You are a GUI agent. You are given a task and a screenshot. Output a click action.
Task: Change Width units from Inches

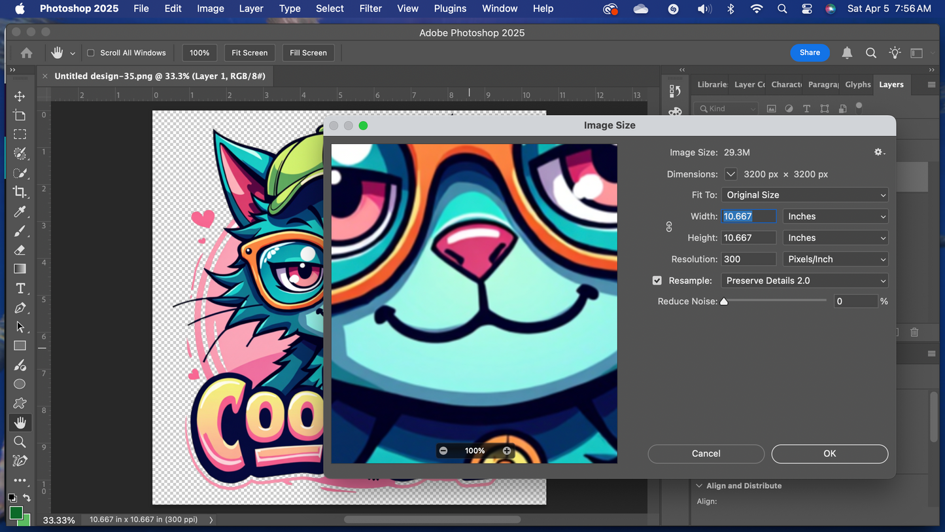click(x=836, y=217)
